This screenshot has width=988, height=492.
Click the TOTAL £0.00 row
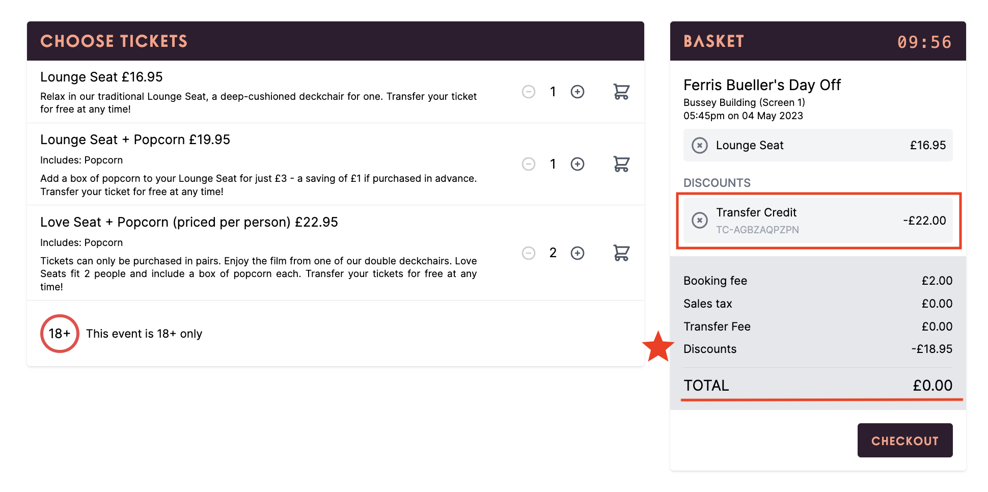[818, 386]
